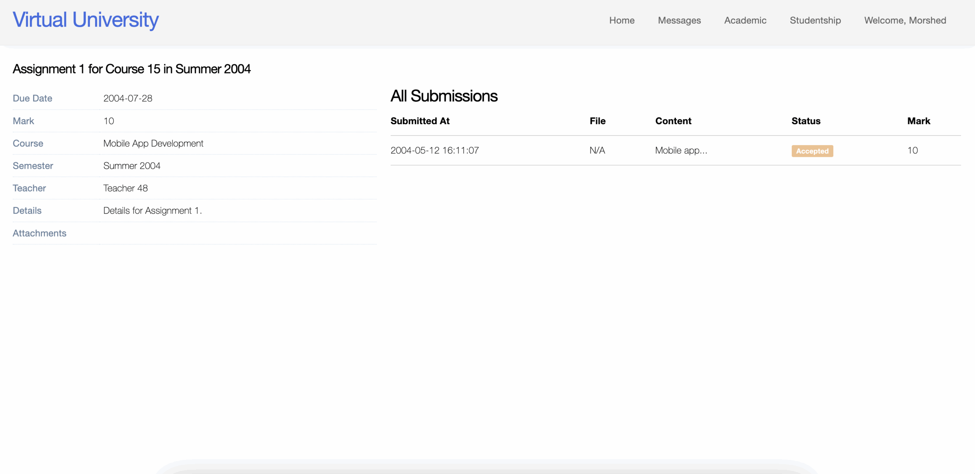The image size is (975, 474).
Task: Click the All Submissions heading
Action: (x=444, y=96)
